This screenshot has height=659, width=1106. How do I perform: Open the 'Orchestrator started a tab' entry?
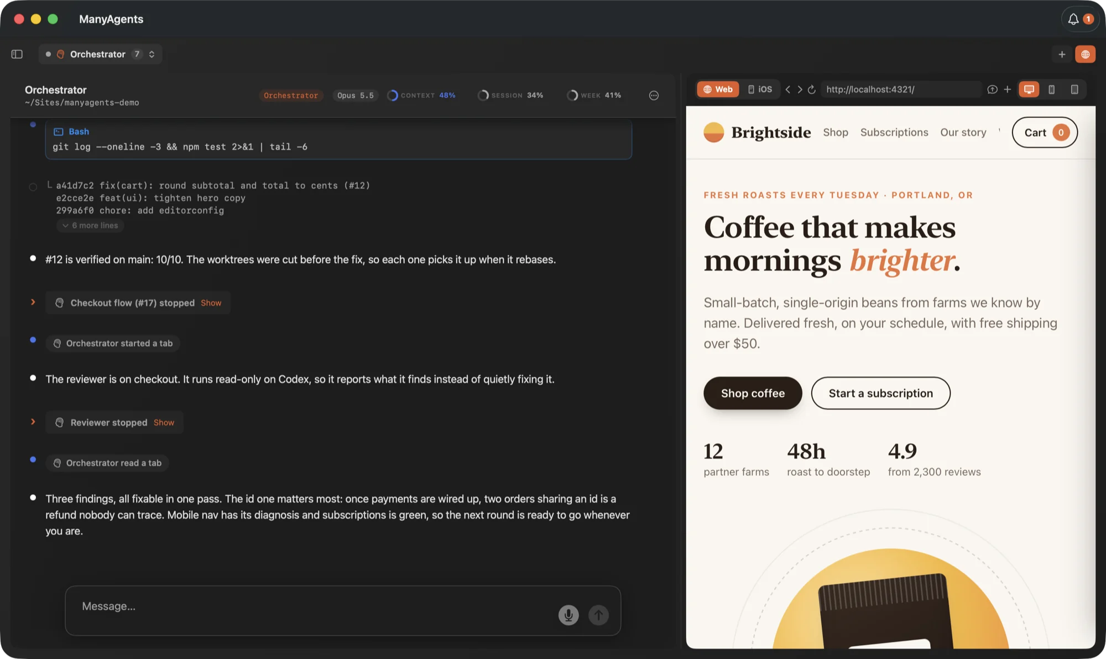(113, 344)
